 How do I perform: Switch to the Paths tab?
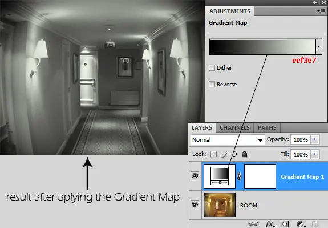[267, 127]
